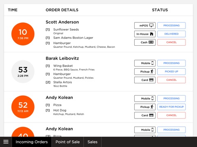Mark order 52 as Ready For Pickup
197x147 pixels.
point(172,107)
